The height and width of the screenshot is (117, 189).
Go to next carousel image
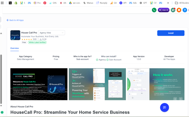(181, 99)
